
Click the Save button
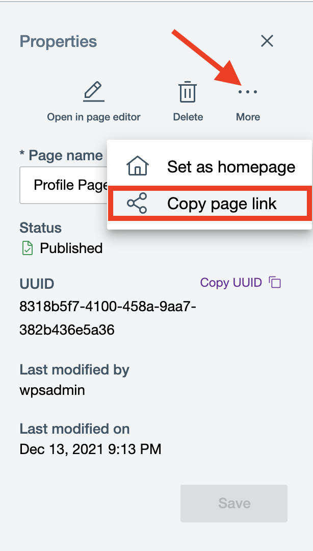point(233,503)
